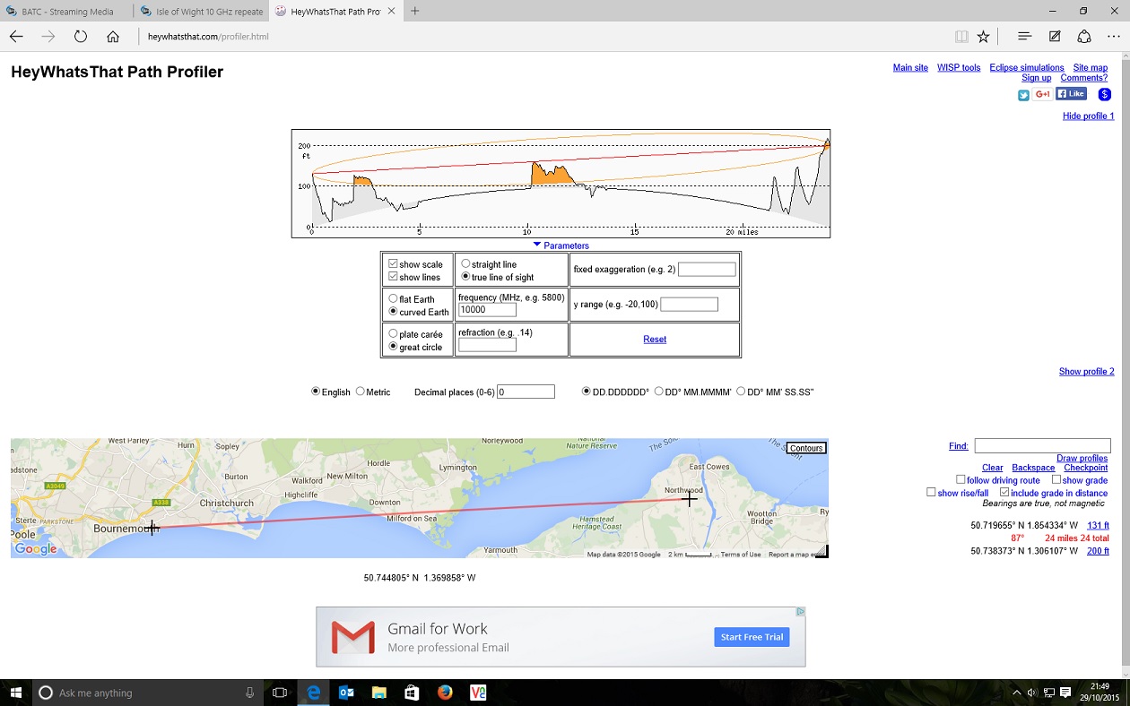Select the great circle option
1130x706 pixels.
[x=393, y=347]
